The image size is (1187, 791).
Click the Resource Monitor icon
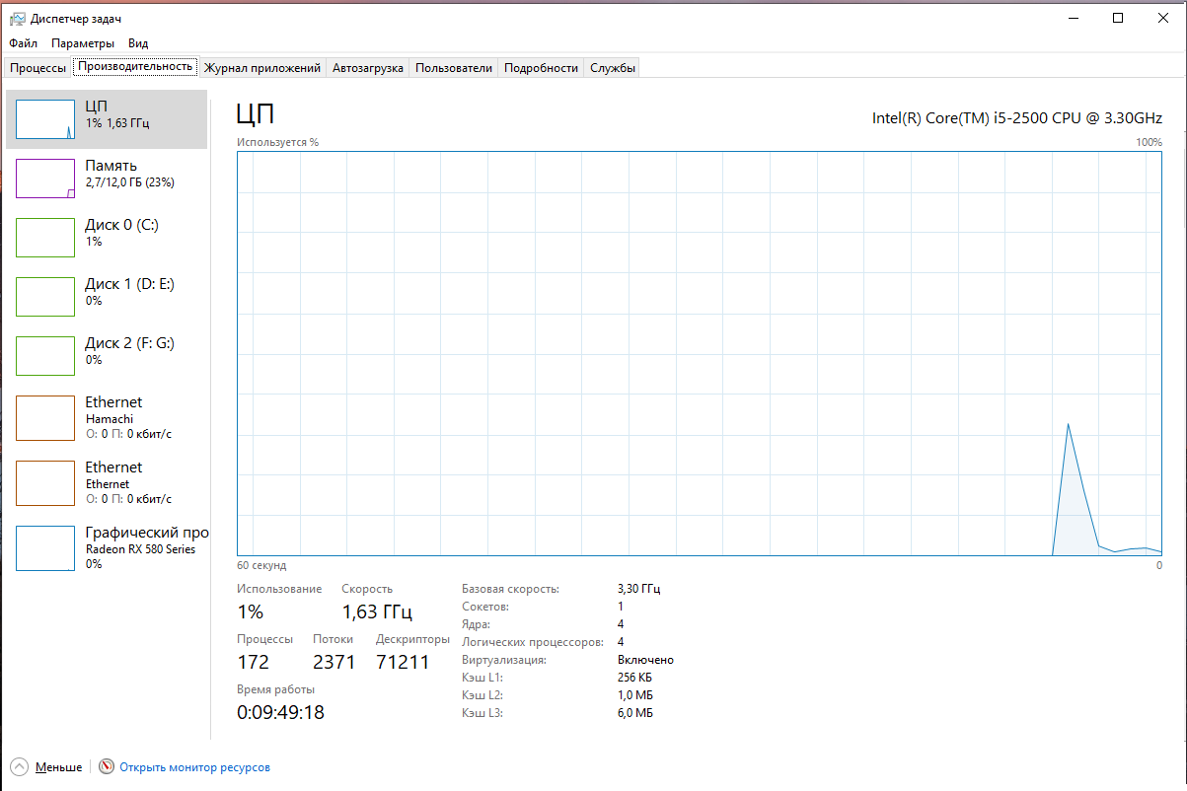tap(107, 767)
